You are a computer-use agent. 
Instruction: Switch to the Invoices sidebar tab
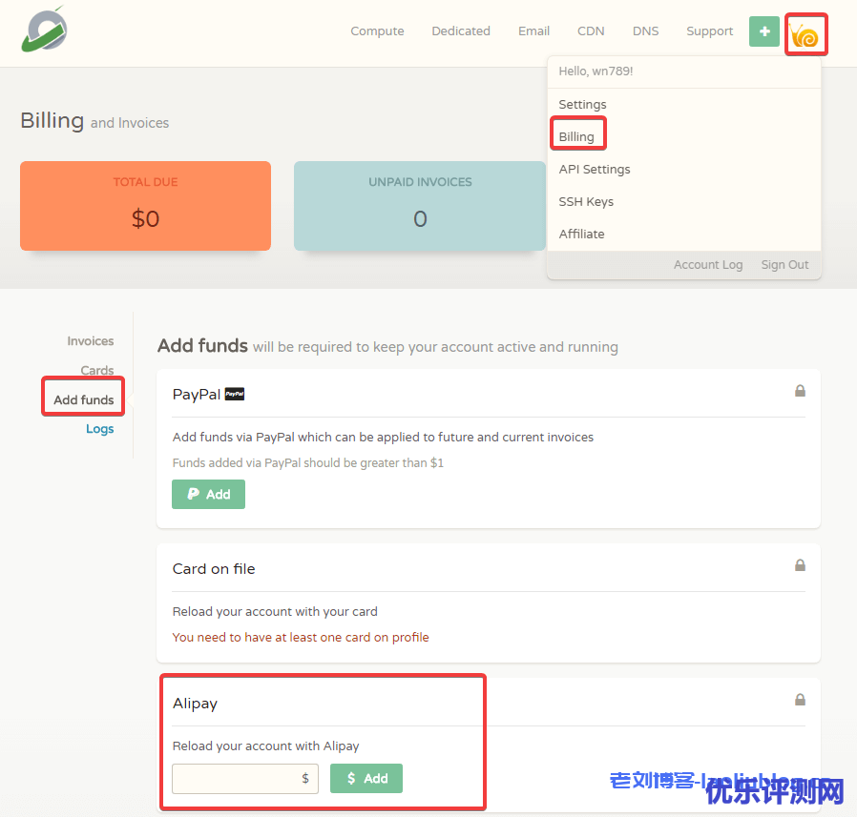[90, 340]
